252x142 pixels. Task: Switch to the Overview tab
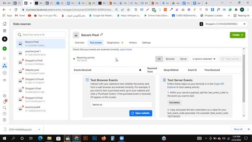80,43
